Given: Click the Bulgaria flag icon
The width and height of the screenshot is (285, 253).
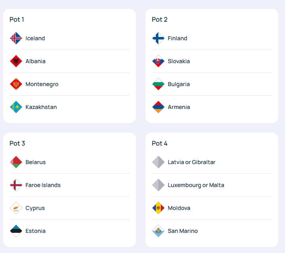Looking at the screenshot, I should click(x=158, y=84).
